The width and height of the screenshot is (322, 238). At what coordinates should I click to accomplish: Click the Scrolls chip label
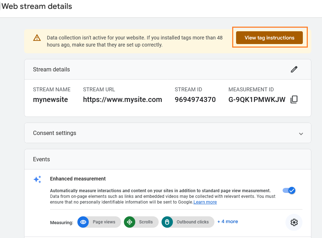point(146,222)
